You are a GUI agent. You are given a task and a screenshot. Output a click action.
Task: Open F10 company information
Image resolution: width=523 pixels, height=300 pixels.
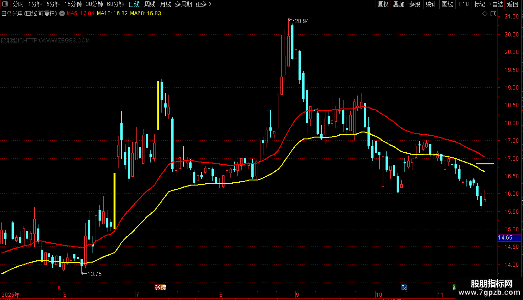click(x=464, y=4)
